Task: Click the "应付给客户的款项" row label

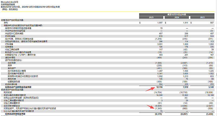Action: pyautogui.click(x=16, y=74)
